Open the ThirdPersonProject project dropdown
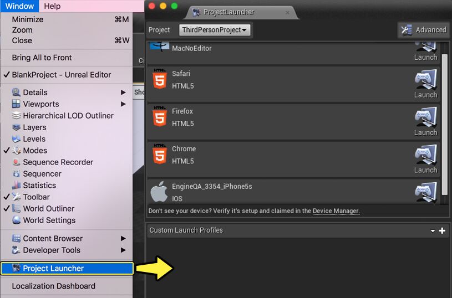 coord(215,30)
